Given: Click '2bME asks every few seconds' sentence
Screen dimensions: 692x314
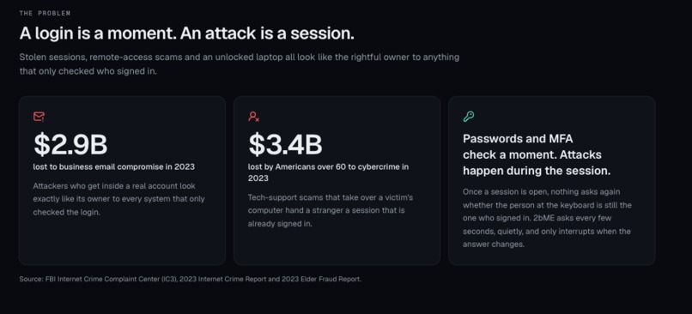Looking at the screenshot, I should click(x=547, y=231).
